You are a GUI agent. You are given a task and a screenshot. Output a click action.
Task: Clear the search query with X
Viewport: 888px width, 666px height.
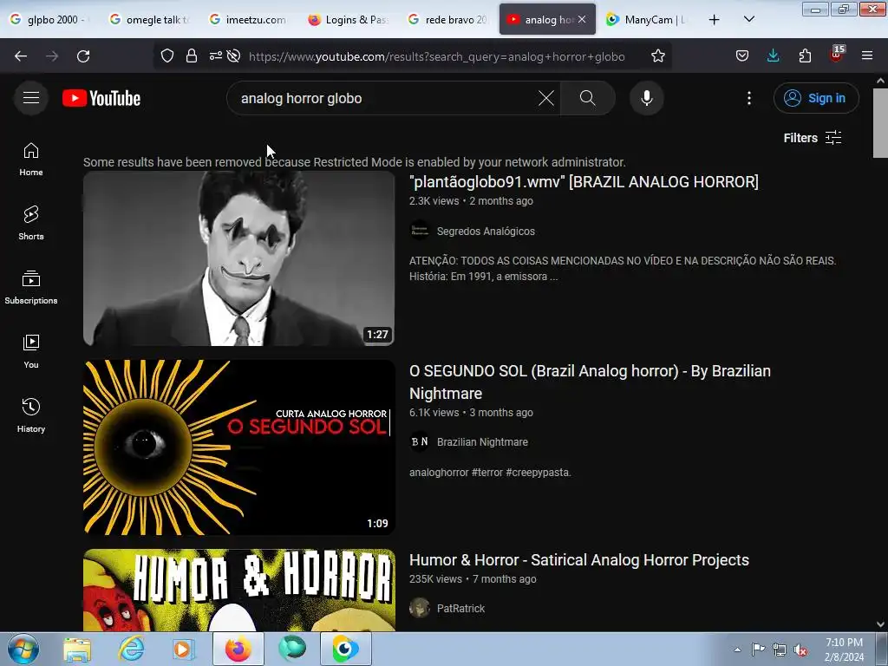tap(546, 98)
